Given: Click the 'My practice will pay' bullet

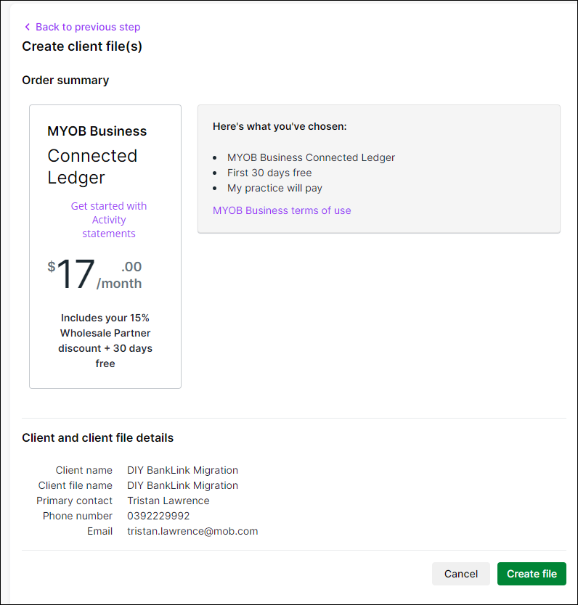Looking at the screenshot, I should [x=274, y=188].
